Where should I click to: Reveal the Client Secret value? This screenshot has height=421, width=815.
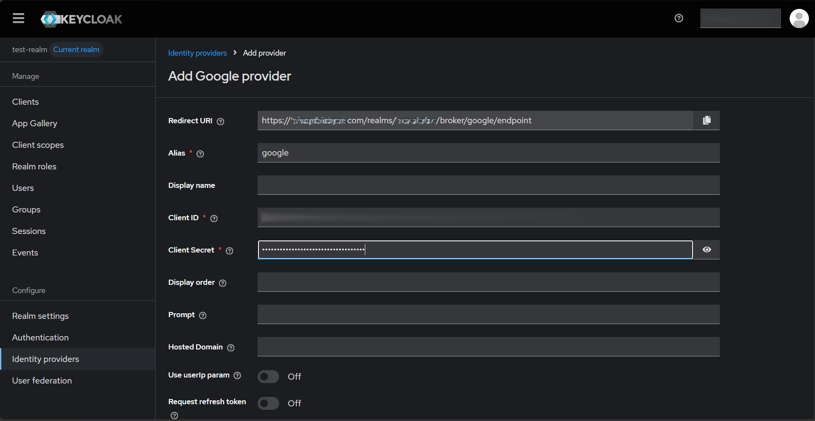tap(707, 249)
